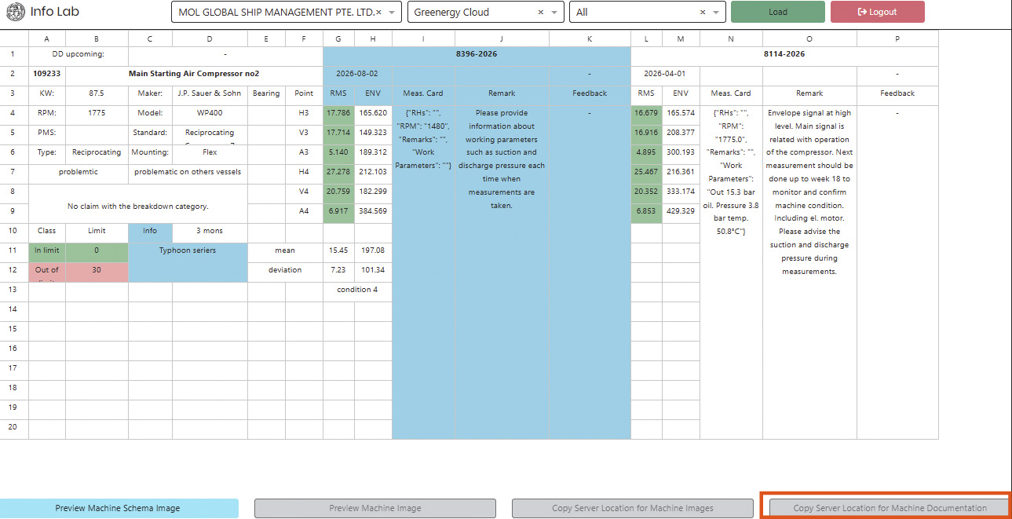Copy Server Location for Machine Documentation
1012x519 pixels.
[890, 508]
